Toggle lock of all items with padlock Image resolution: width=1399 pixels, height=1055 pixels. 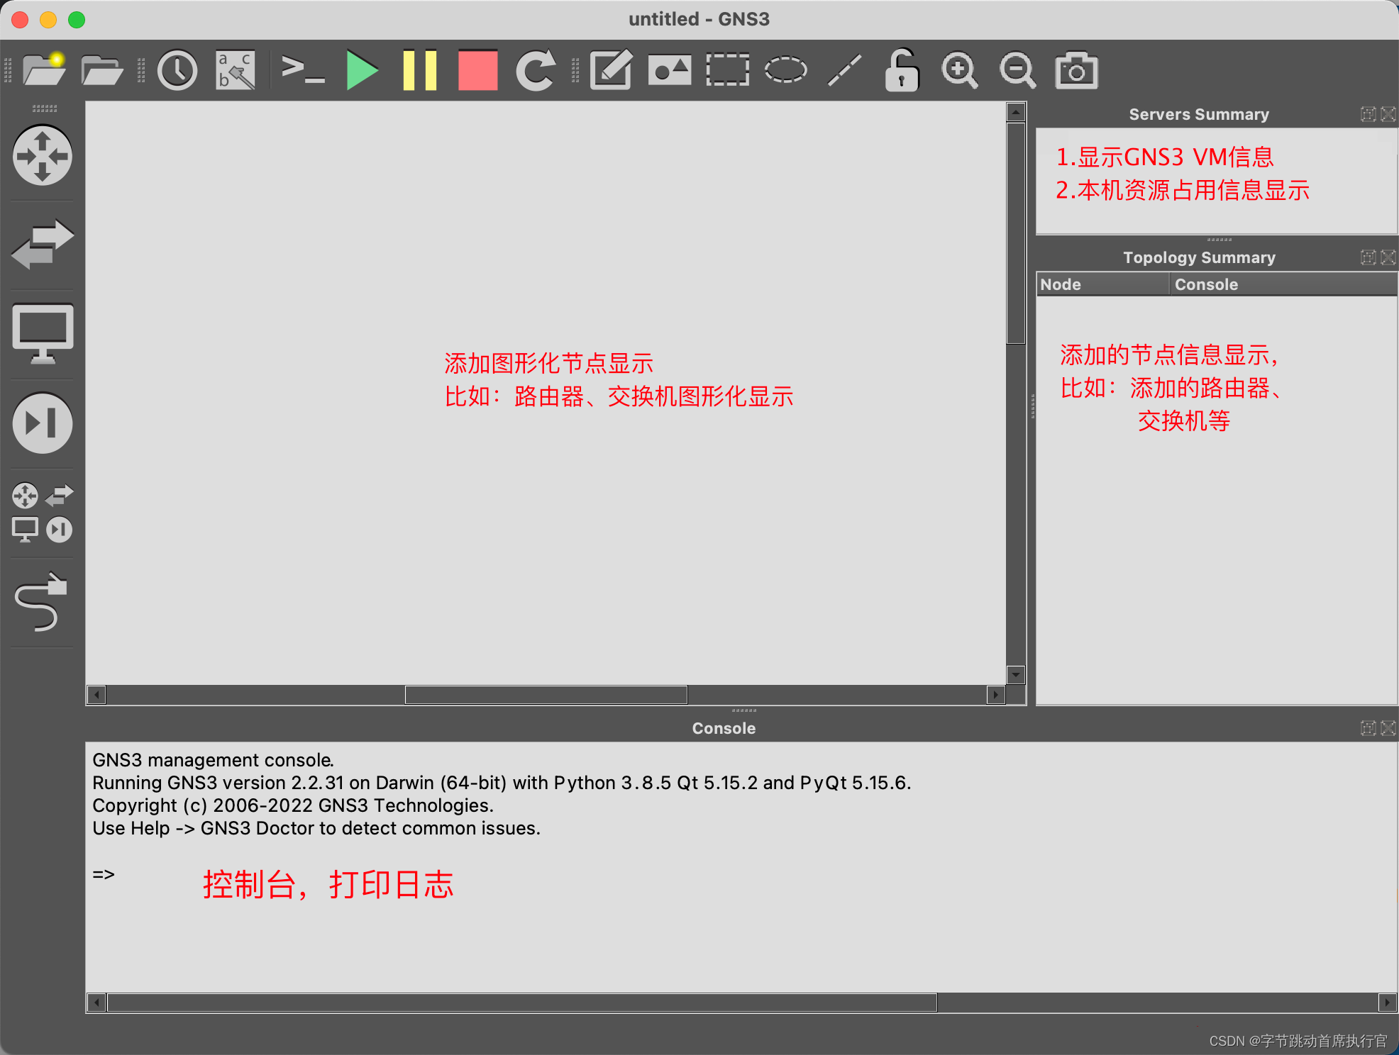tap(902, 69)
